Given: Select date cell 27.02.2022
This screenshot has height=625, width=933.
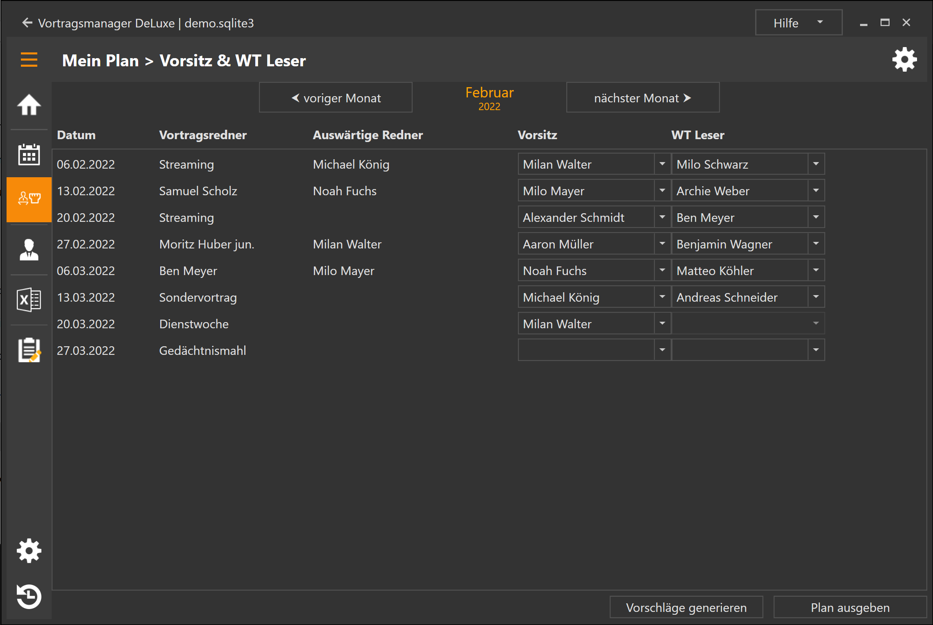Looking at the screenshot, I should (86, 244).
